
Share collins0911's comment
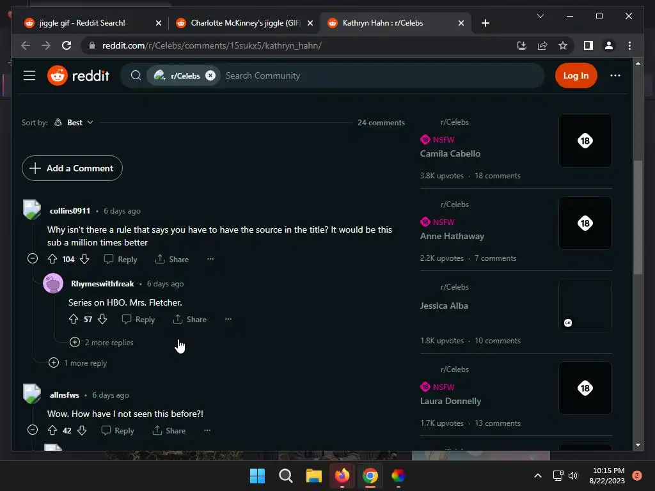(x=171, y=260)
